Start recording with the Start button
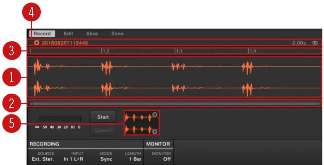The image size is (324, 165). [x=103, y=117]
